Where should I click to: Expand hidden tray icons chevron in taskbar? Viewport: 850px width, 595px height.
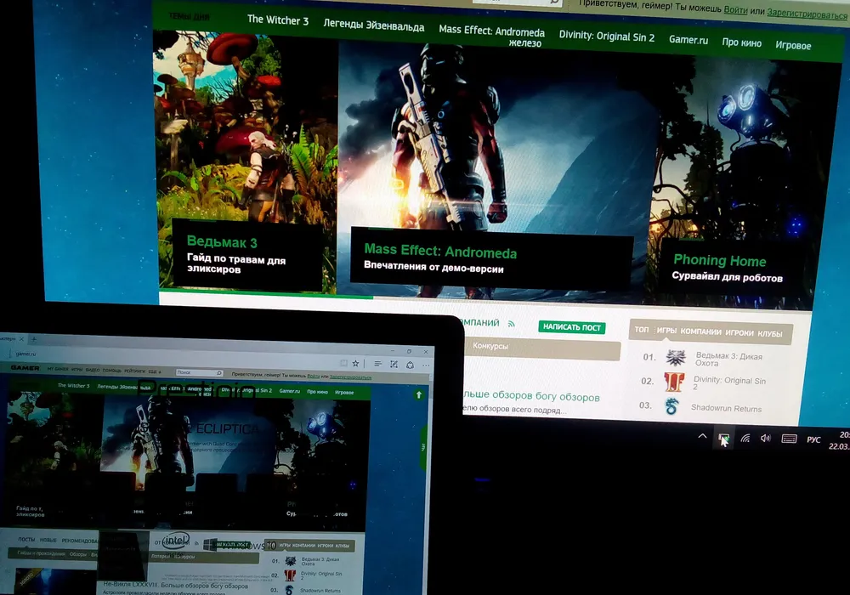pyautogui.click(x=702, y=436)
